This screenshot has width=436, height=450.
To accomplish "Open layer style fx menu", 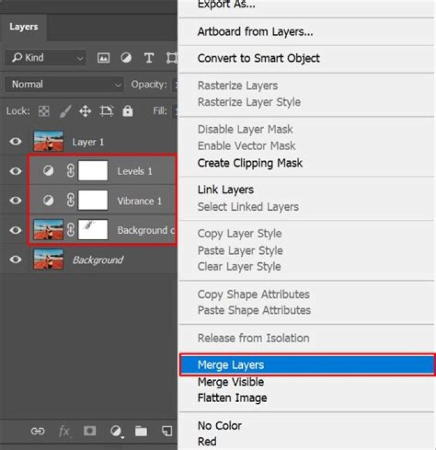I will point(64,431).
